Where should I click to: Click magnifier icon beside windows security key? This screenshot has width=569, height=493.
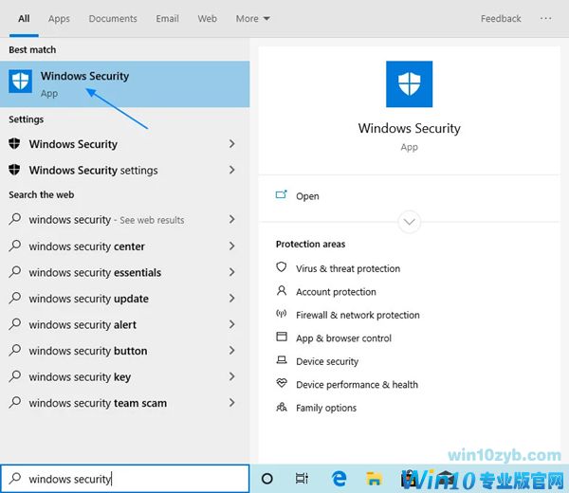15,376
